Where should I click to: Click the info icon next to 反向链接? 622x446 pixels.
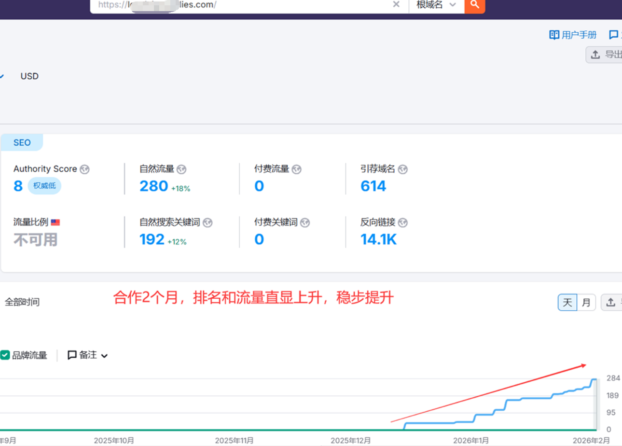click(403, 223)
